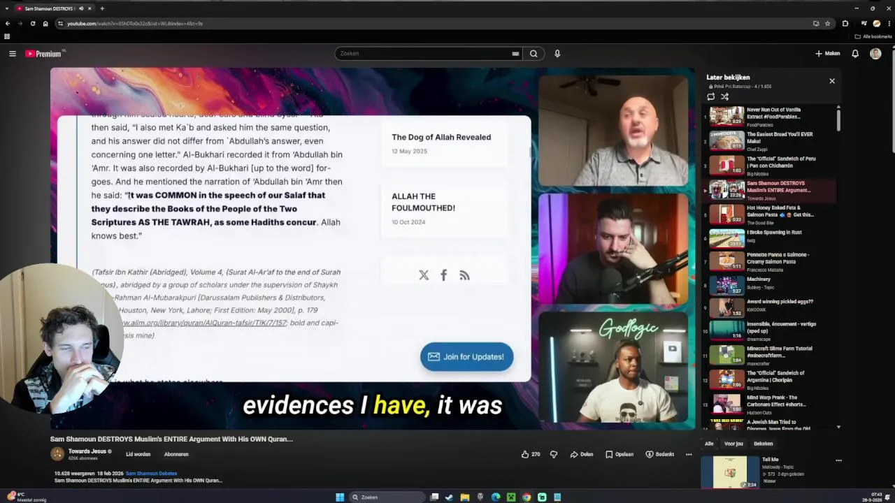Open the Tell Me video thumbnail
Image resolution: width=895 pixels, height=503 pixels.
731,472
